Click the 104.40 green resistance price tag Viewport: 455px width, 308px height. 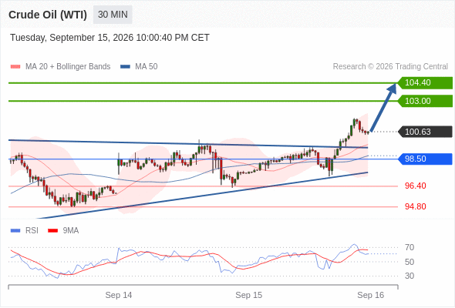(425, 83)
